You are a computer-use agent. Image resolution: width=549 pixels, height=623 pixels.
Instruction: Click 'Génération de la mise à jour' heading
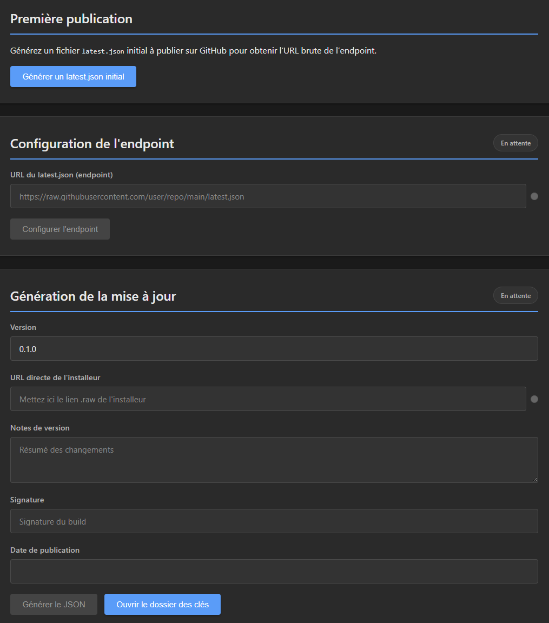click(93, 296)
